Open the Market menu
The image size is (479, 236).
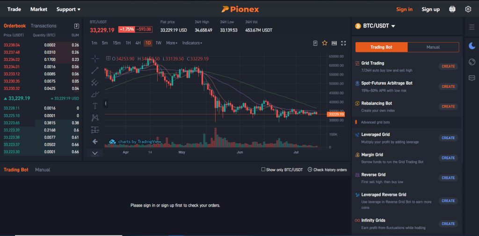coord(38,9)
